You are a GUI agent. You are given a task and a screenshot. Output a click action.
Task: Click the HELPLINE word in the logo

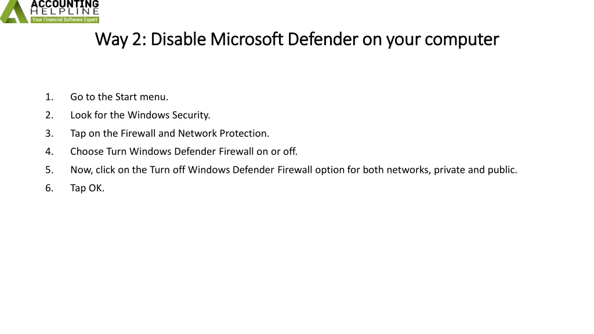(64, 12)
